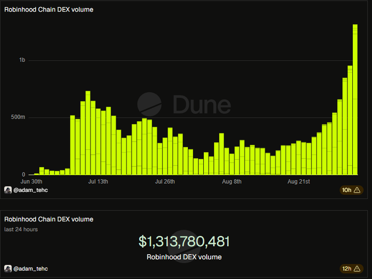Open @adam_tehc avatar under the bar chart
This screenshot has width=372, height=279.
(x=8, y=190)
